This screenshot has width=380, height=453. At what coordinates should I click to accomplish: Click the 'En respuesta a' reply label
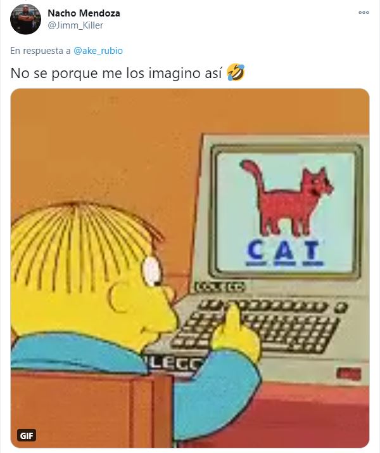(41, 51)
